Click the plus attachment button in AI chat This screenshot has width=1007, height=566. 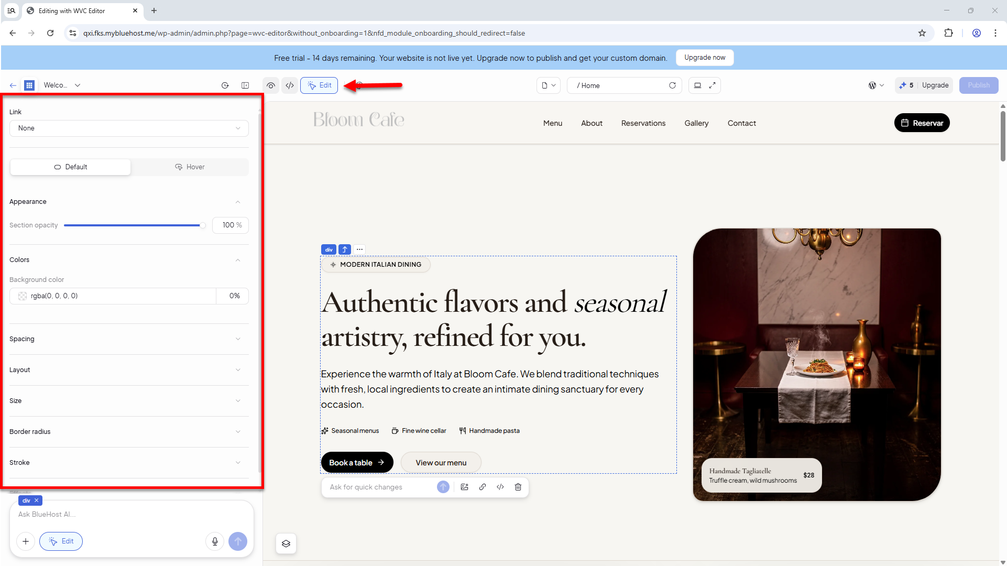26,541
